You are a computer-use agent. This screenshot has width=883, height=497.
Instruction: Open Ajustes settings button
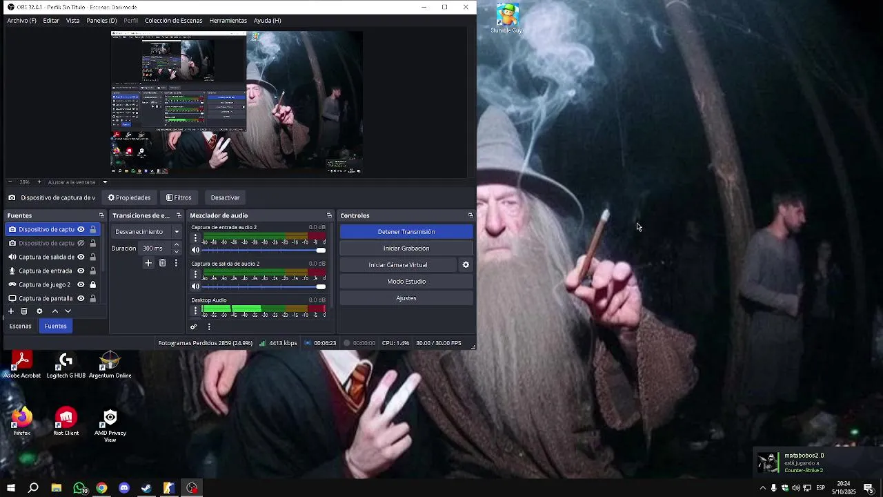tap(406, 298)
